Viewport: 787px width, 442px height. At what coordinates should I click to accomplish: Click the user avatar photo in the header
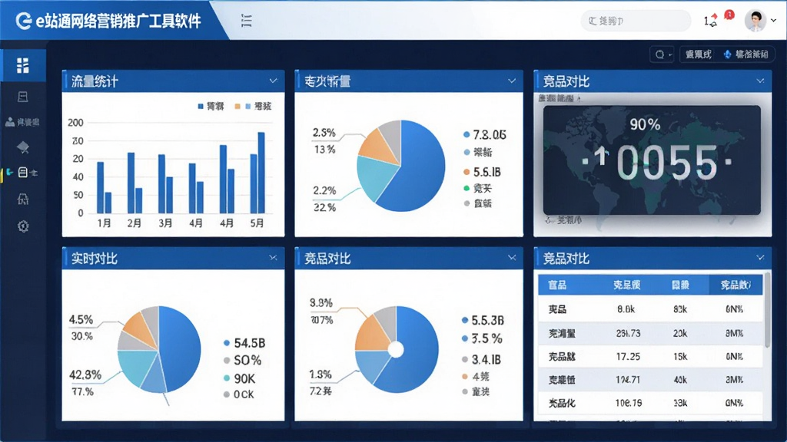click(755, 21)
